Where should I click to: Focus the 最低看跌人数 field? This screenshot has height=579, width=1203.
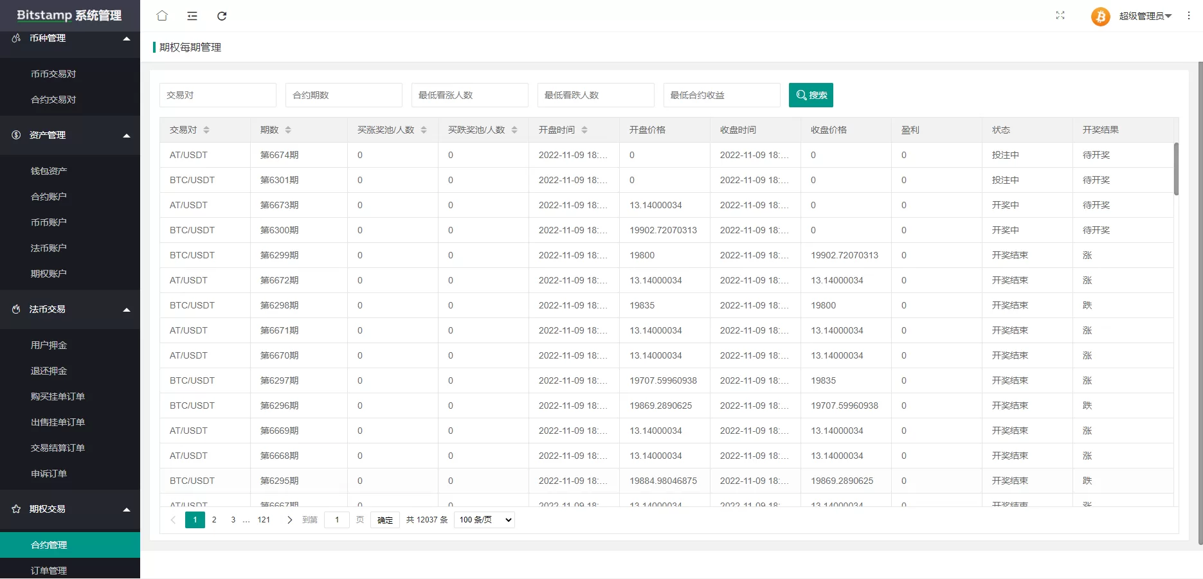[x=596, y=95]
